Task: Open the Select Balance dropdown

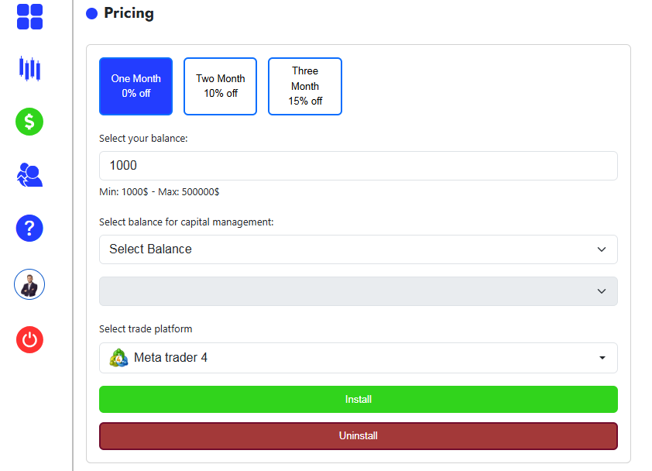Action: pyautogui.click(x=358, y=249)
